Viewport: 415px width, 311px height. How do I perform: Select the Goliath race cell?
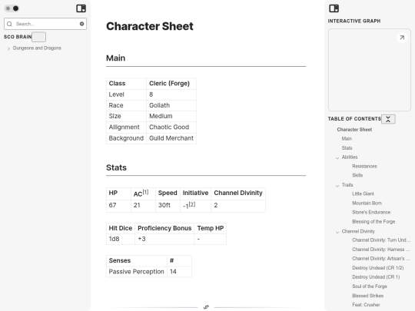click(171, 105)
